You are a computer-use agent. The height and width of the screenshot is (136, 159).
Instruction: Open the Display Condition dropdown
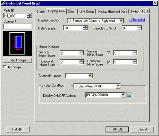[x=118, y=86]
